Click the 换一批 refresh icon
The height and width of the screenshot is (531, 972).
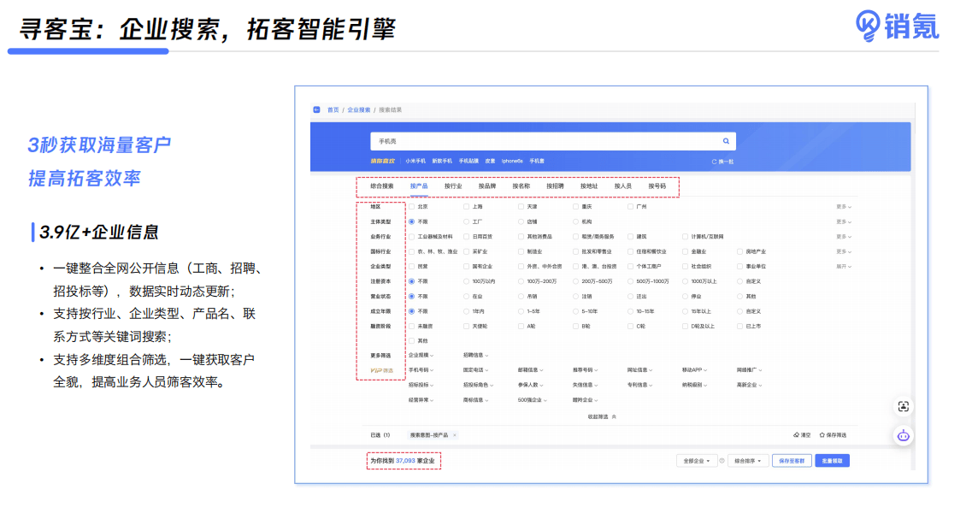(x=715, y=162)
